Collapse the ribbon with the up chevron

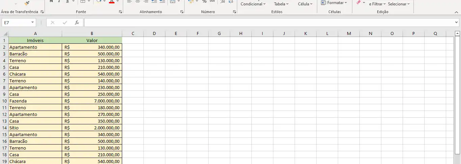(x=457, y=12)
